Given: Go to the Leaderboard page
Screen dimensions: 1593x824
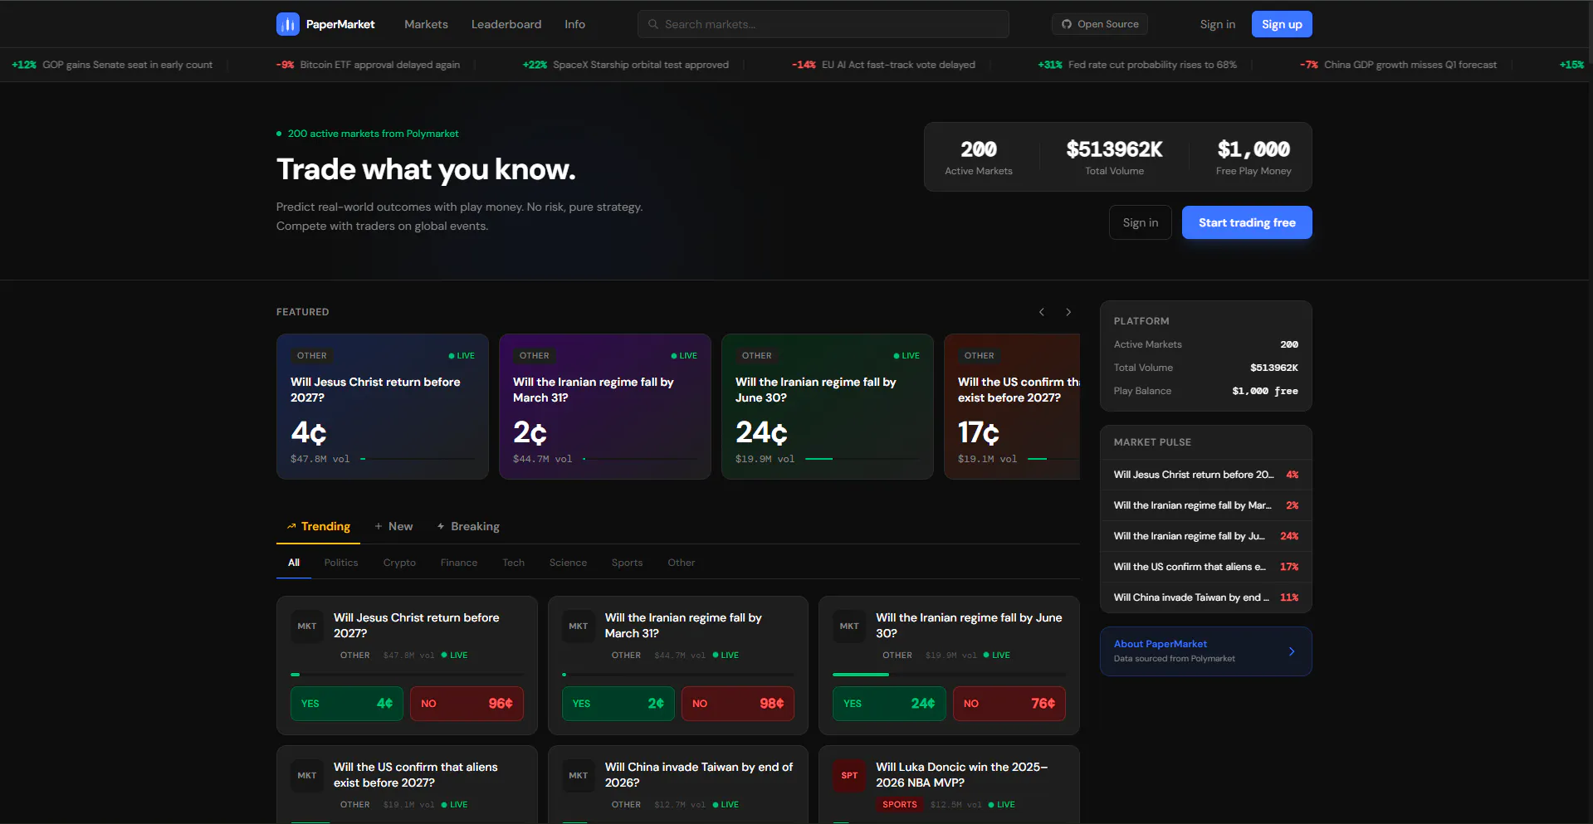Looking at the screenshot, I should pyautogui.click(x=506, y=24).
